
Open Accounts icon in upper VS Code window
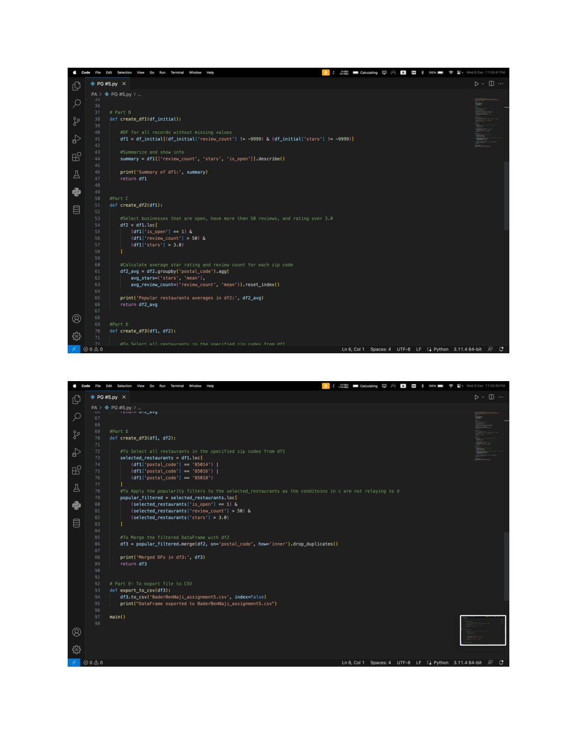click(77, 319)
